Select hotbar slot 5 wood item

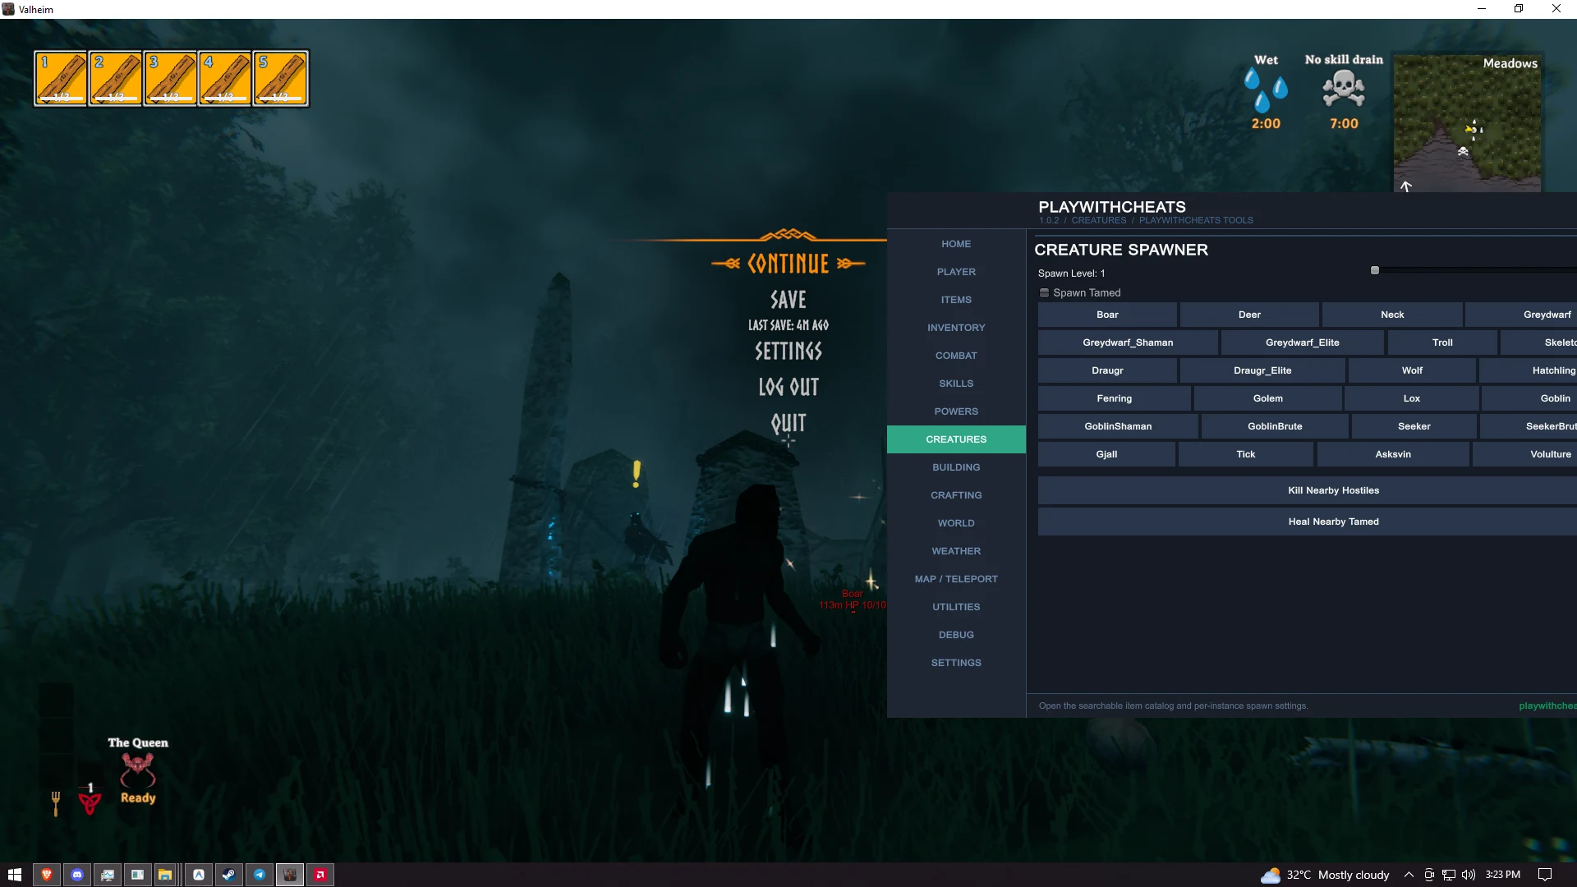point(281,79)
